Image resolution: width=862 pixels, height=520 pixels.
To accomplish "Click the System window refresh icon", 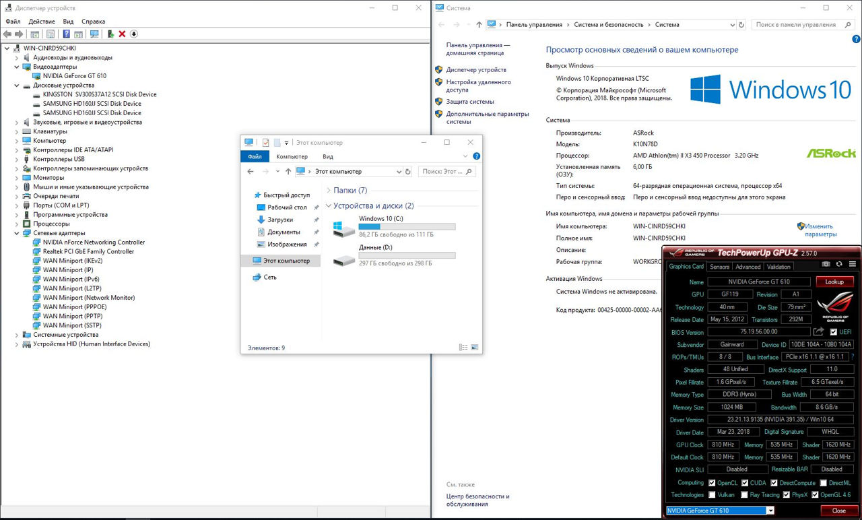I will (741, 24).
